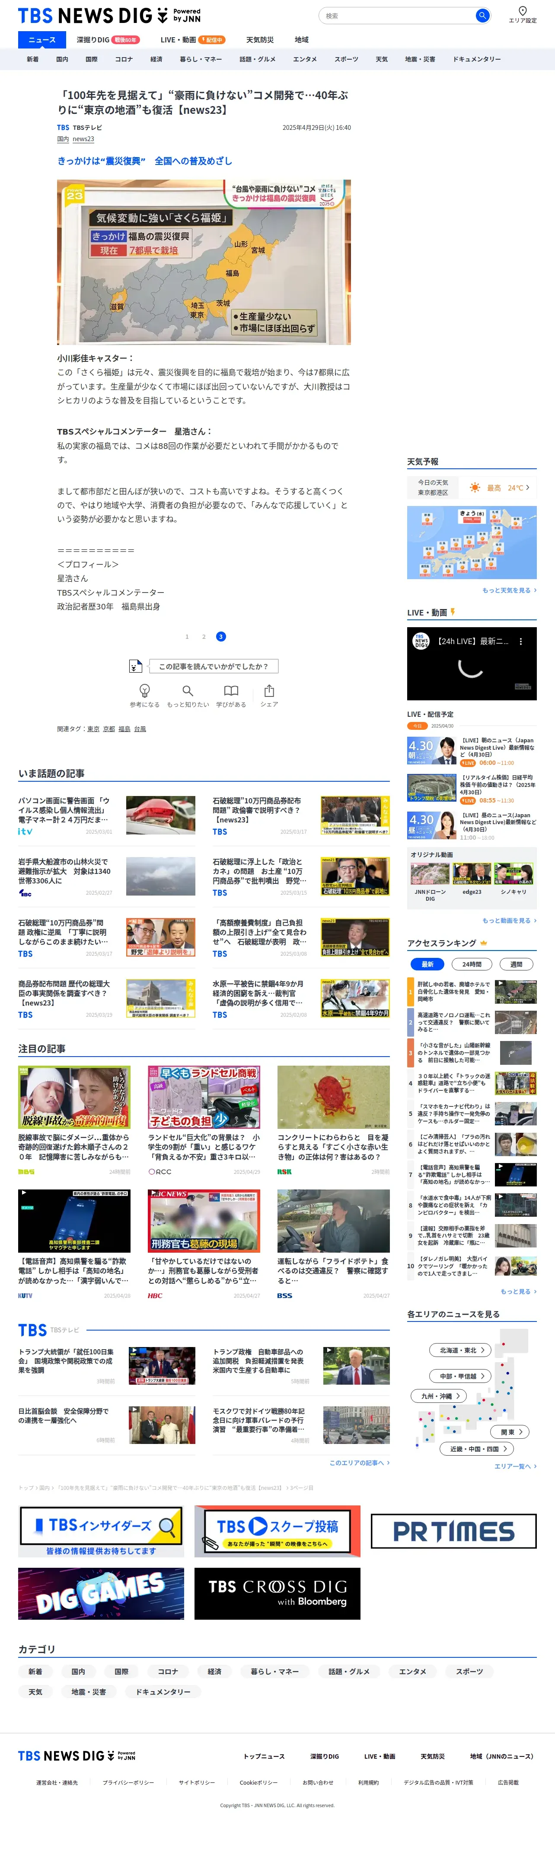555x1866 pixels.
Task: Open the Japan weather map thumbnail
Action: 472,542
